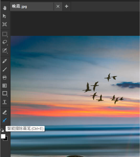Select the Magic wand selection tool
The width and height of the screenshot is (140, 157).
5,51
